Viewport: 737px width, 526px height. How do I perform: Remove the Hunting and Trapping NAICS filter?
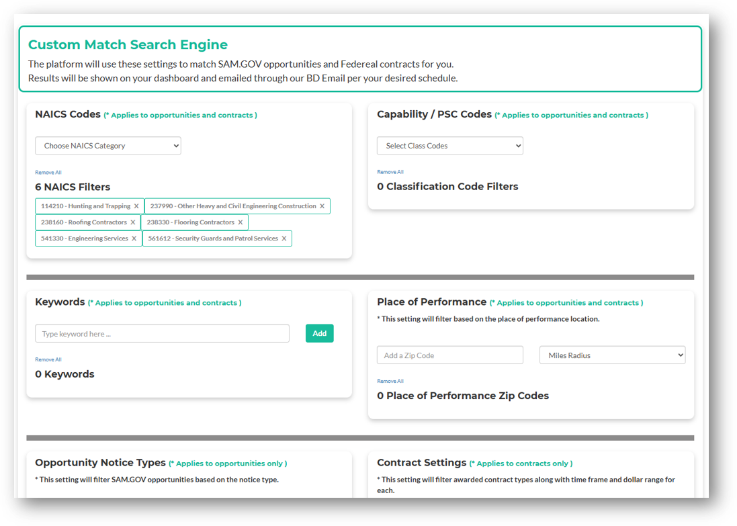tap(136, 206)
